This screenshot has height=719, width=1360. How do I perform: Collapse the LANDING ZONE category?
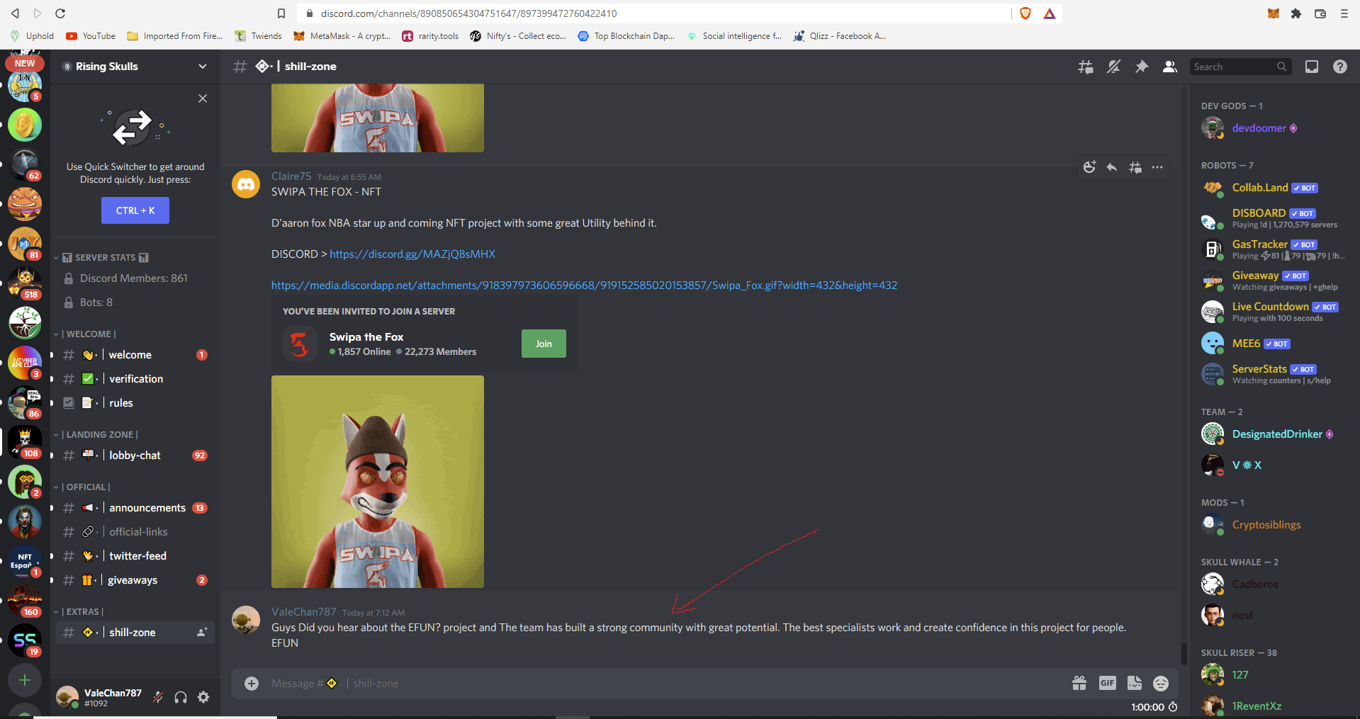(x=96, y=434)
